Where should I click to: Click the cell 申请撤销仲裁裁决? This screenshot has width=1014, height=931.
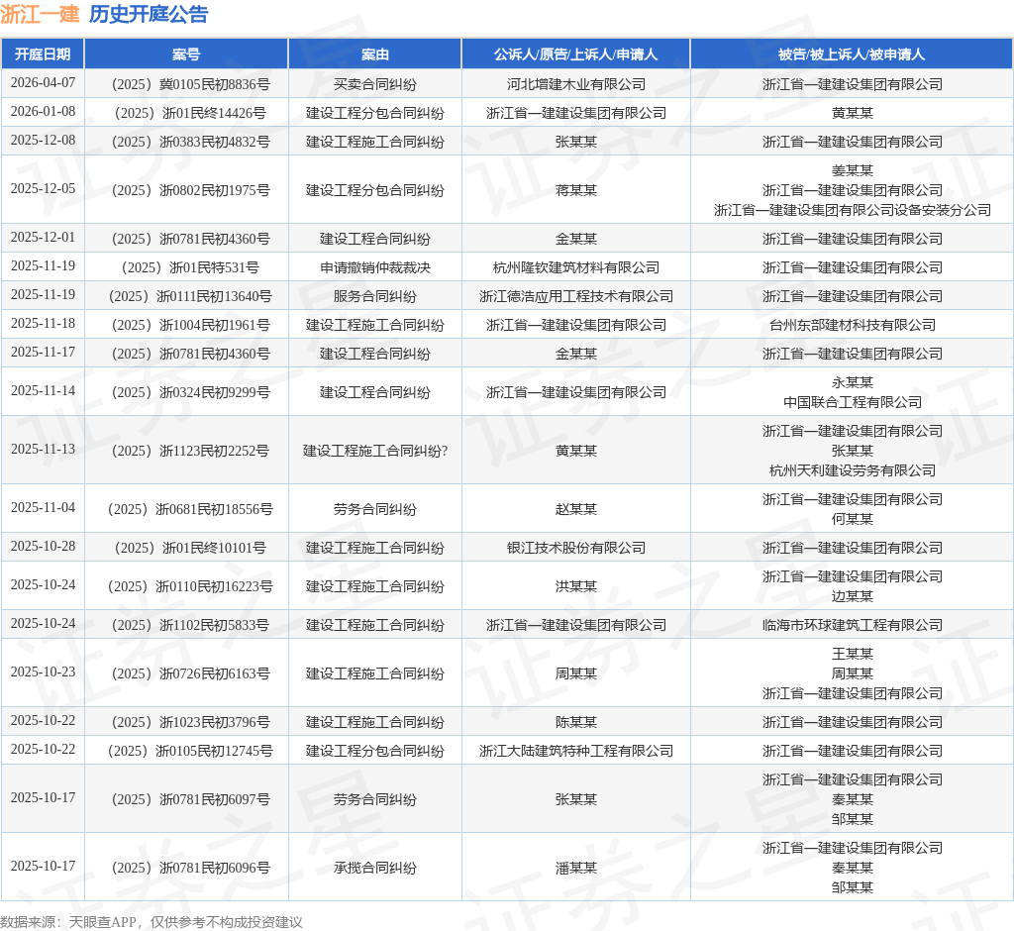click(x=375, y=267)
